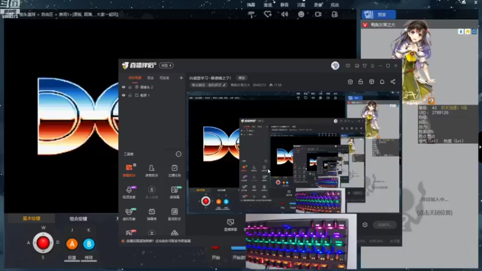Image resolution: width=482 pixels, height=271 pixels.
Task: Click the help notice link at 直播伴侣 bottom bar
Action: (x=158, y=241)
